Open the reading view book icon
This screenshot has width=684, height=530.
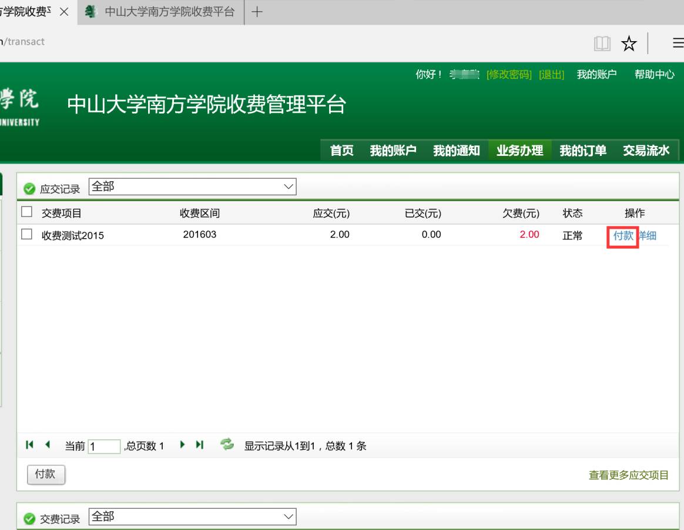pyautogui.click(x=602, y=43)
